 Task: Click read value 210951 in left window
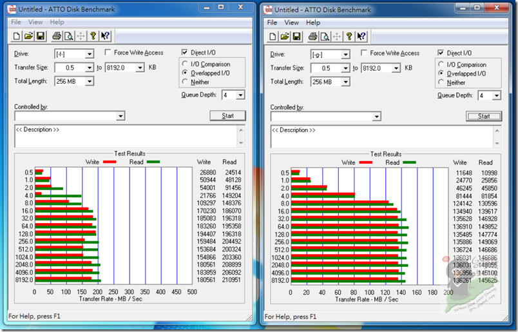click(231, 280)
